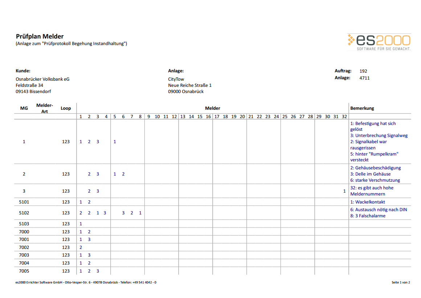This screenshot has width=421, height=298.
Task: Click customer name "Osnabrücker Volksbank eG"
Action: click(42, 79)
